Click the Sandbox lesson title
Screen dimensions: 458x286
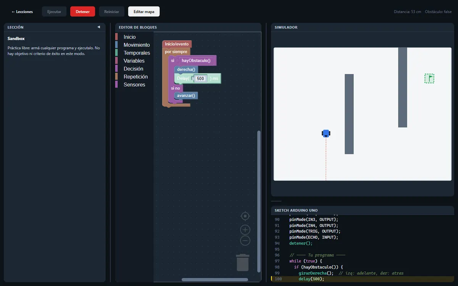(16, 39)
